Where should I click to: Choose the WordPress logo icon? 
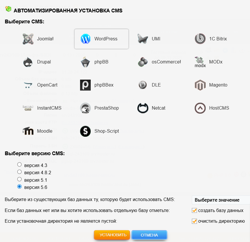coord(86,39)
